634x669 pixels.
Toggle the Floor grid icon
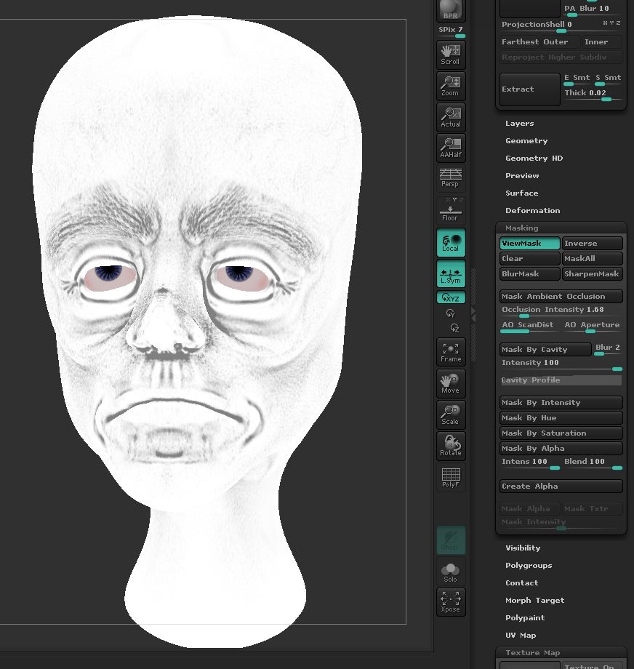coord(451,210)
